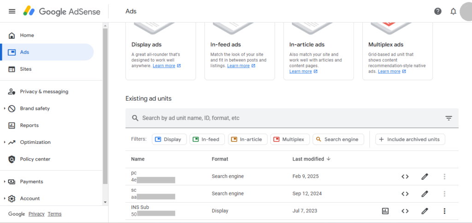
Task: Click sidebar scrollbar up arrow
Action: coord(105,26)
